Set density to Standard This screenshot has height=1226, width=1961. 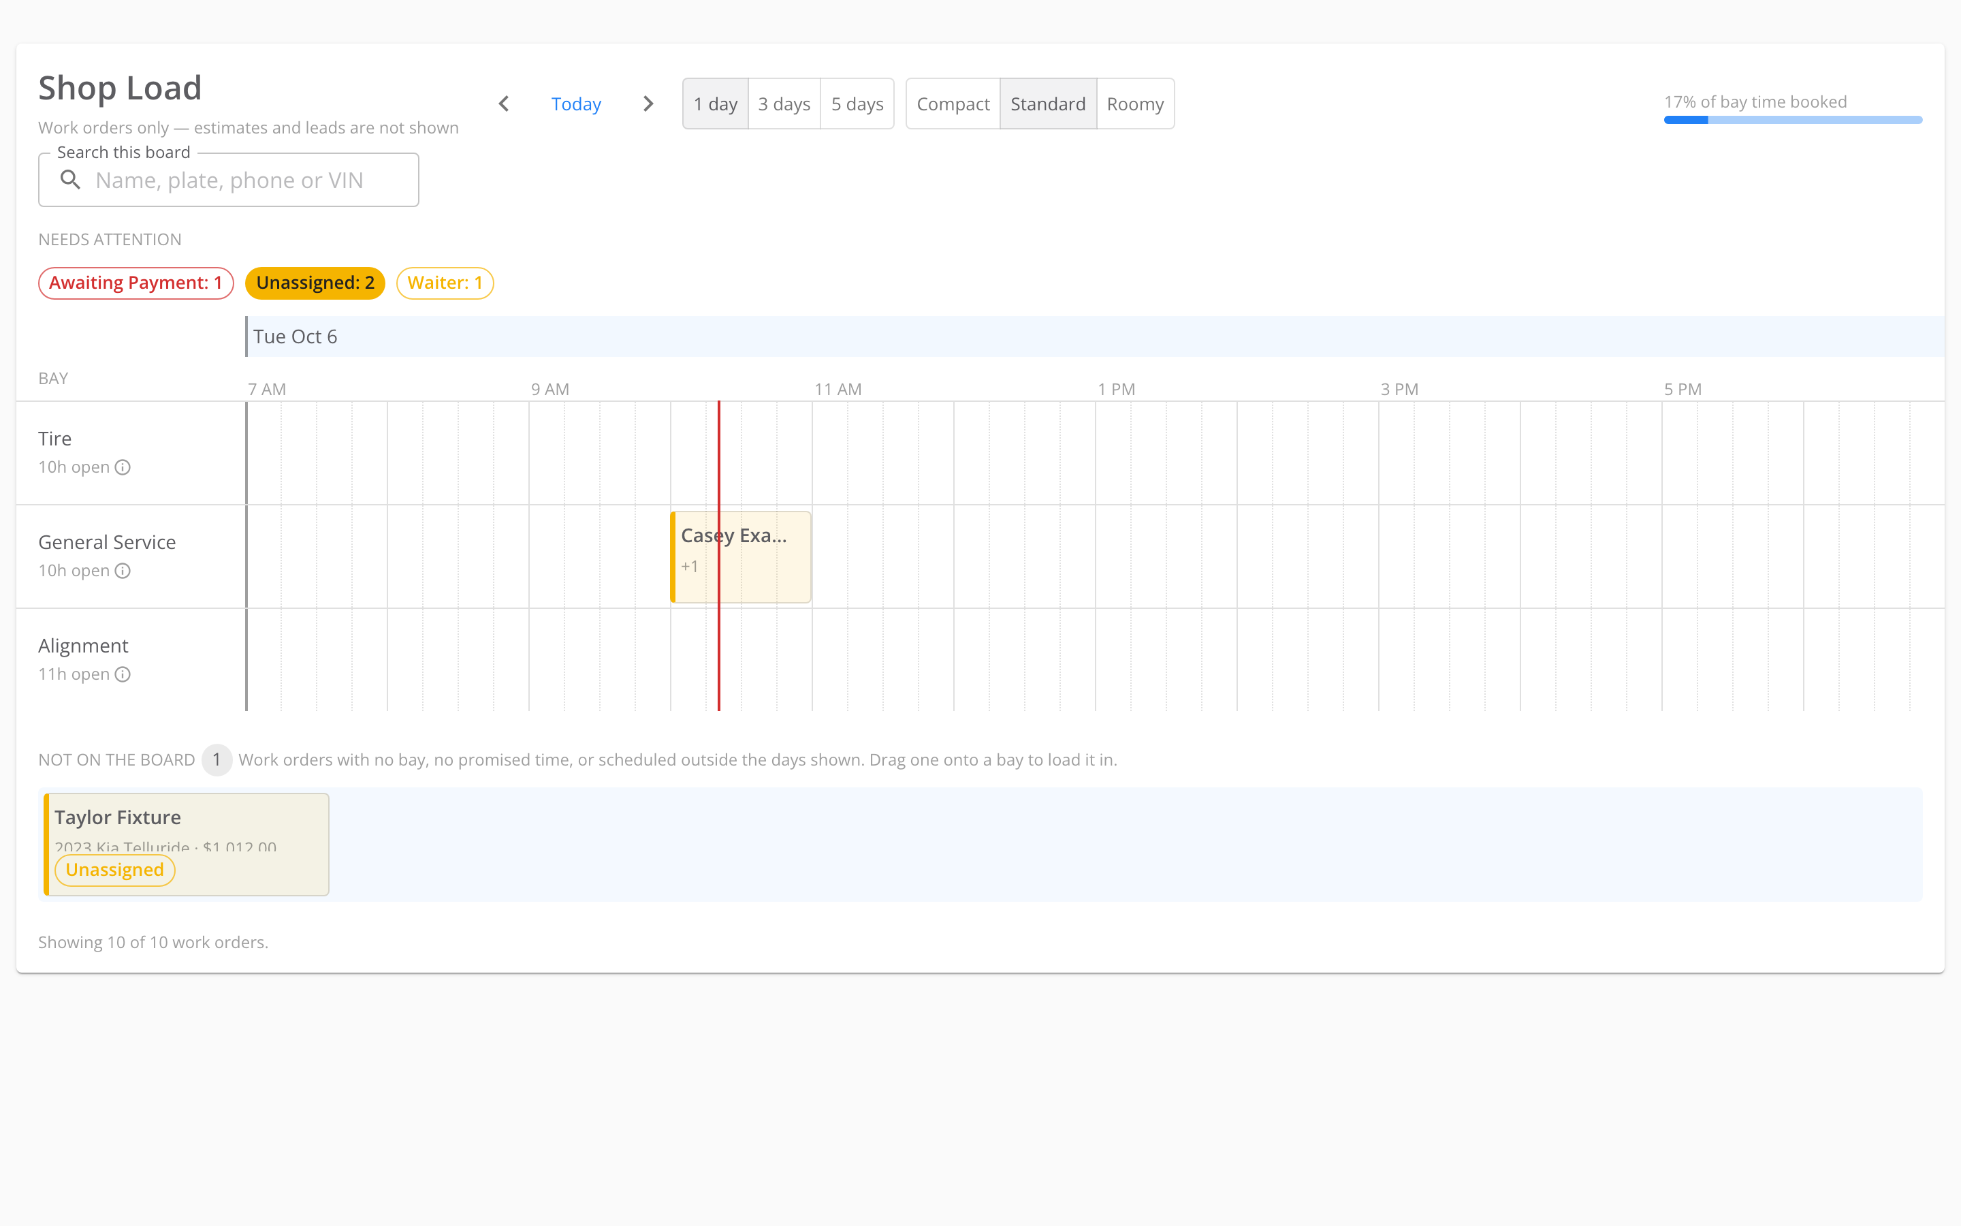[1048, 104]
